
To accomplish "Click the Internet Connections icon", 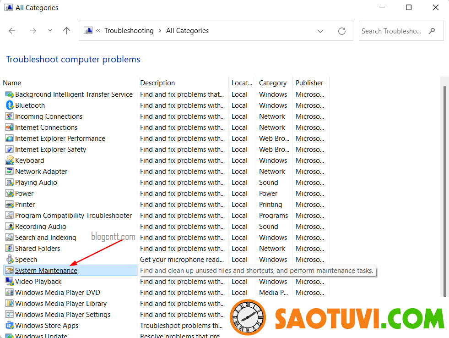I will pyautogui.click(x=10, y=127).
